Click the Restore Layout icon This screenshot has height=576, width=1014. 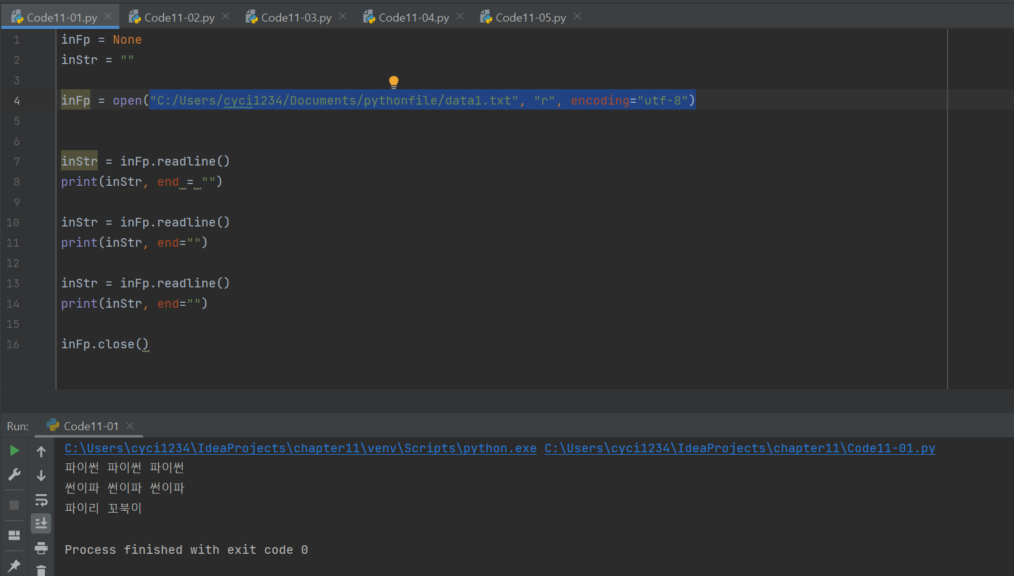[x=14, y=535]
